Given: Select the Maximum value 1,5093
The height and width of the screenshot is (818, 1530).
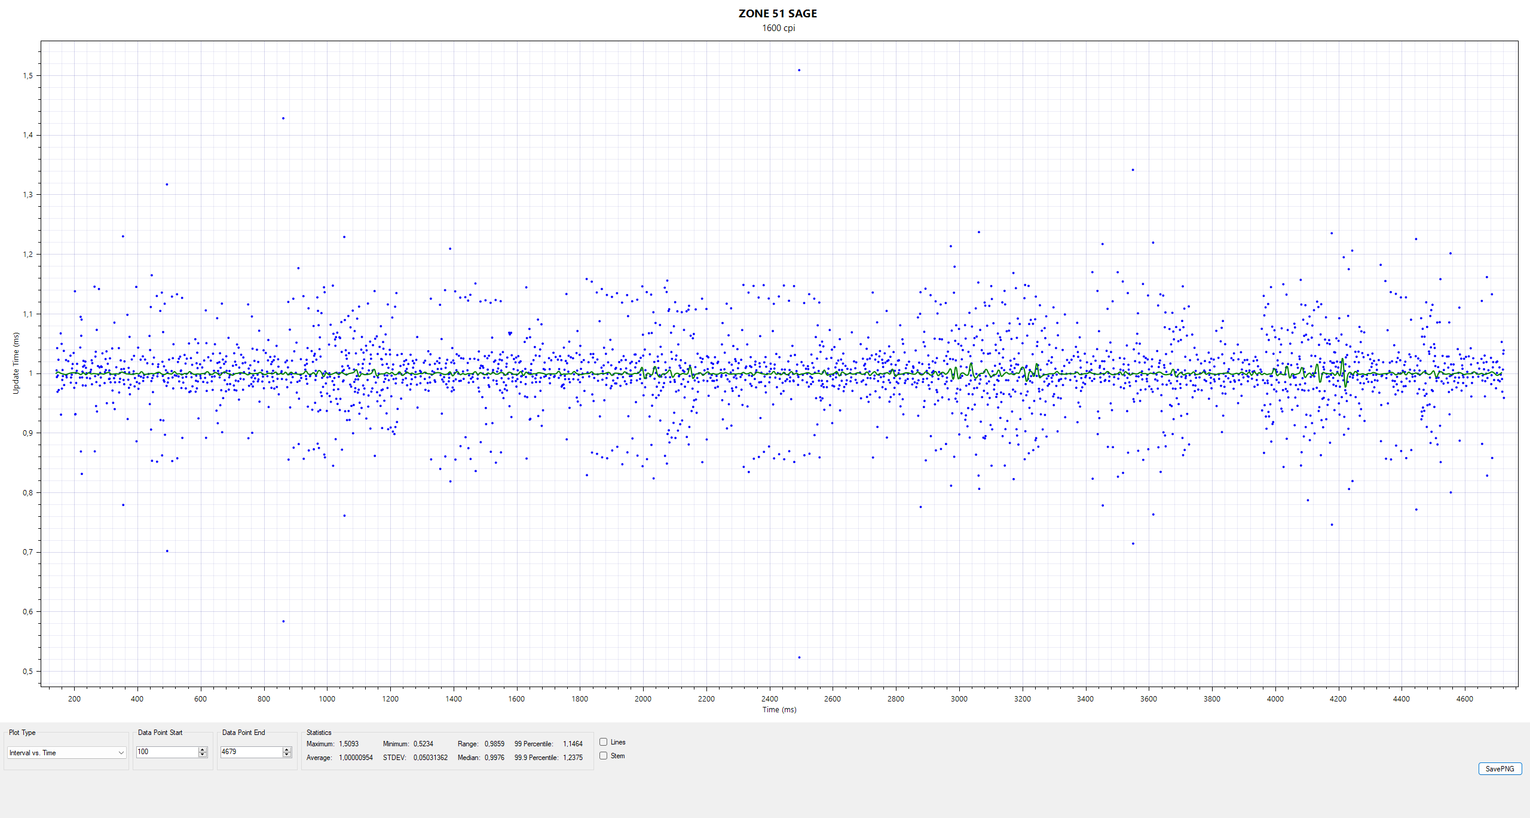Looking at the screenshot, I should pos(348,744).
